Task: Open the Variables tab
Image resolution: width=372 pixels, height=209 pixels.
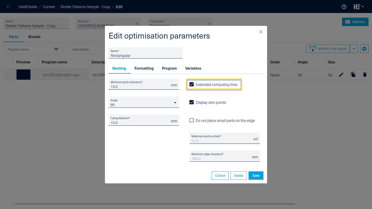Action: [x=193, y=68]
